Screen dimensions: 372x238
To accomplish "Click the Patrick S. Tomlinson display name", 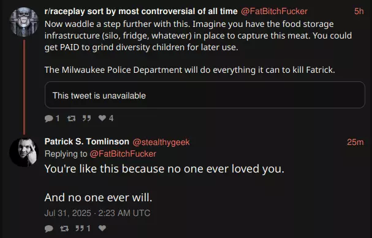I will (x=87, y=141).
